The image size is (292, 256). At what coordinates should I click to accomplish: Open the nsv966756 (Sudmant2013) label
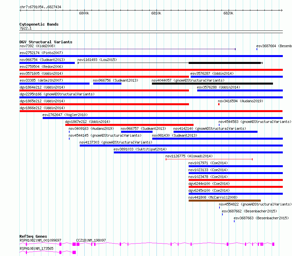tap(115, 80)
